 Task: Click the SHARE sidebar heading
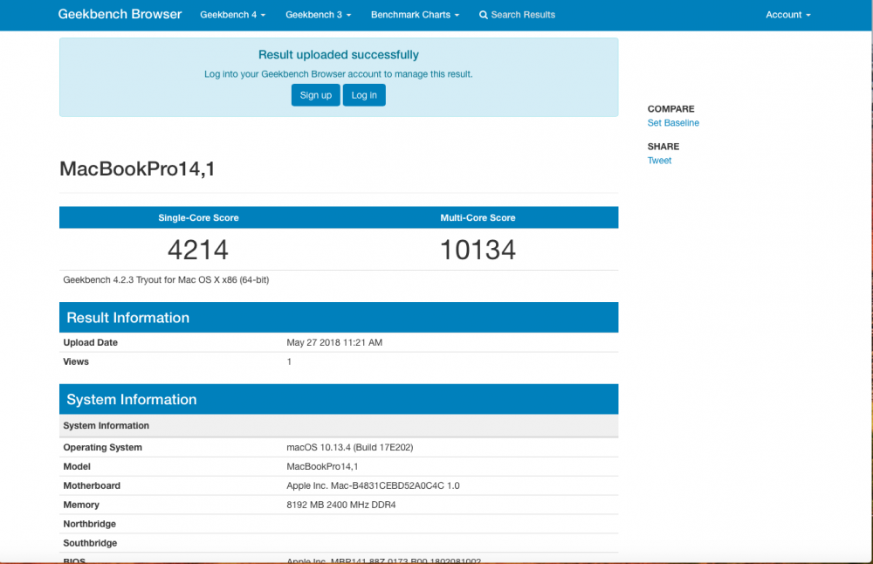(663, 147)
